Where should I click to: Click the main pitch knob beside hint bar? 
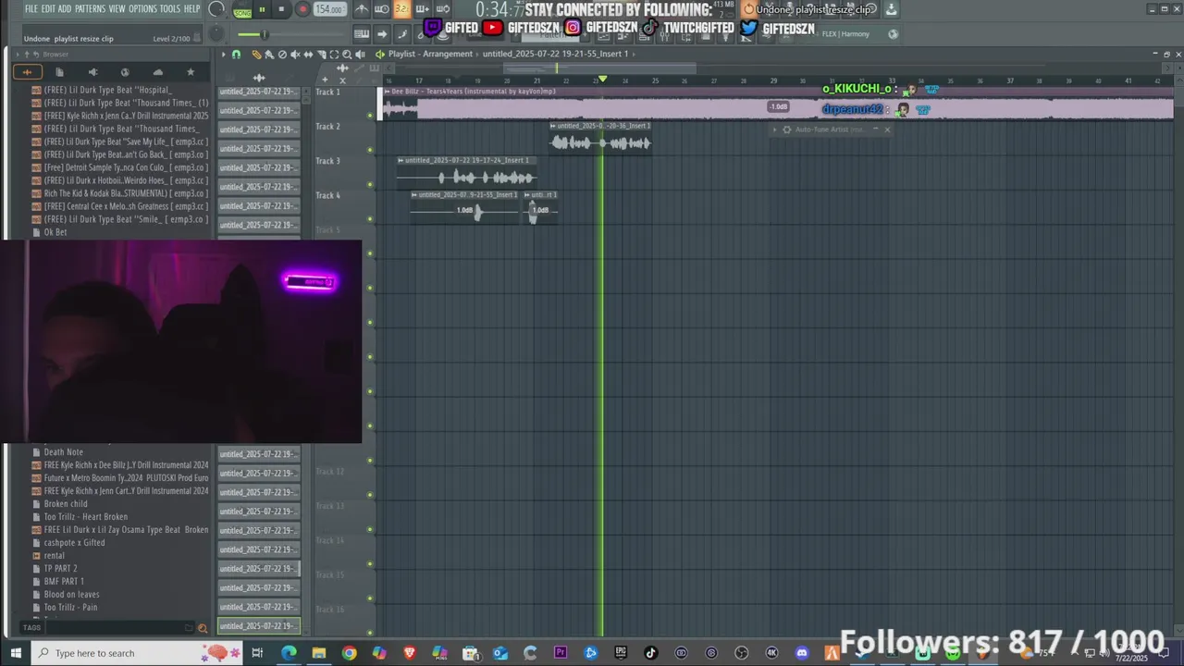[216, 34]
